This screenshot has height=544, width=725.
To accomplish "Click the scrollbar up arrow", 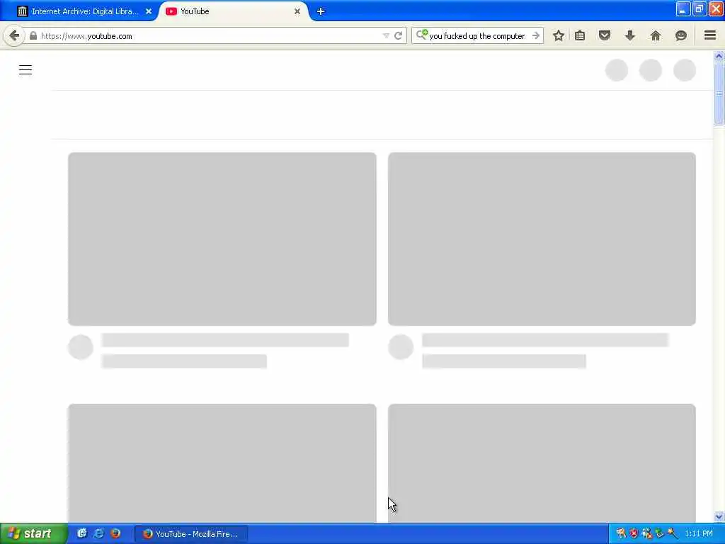I will pos(719,56).
